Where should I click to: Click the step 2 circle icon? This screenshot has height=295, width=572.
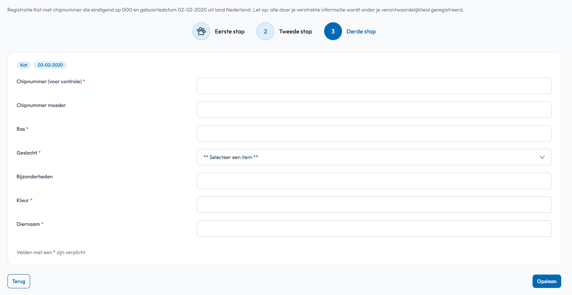pos(265,32)
